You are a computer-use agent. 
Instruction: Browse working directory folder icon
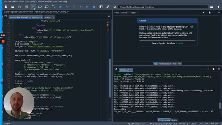[x=212, y=7]
